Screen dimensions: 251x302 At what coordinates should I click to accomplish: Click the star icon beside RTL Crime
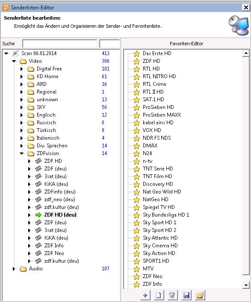click(136, 84)
